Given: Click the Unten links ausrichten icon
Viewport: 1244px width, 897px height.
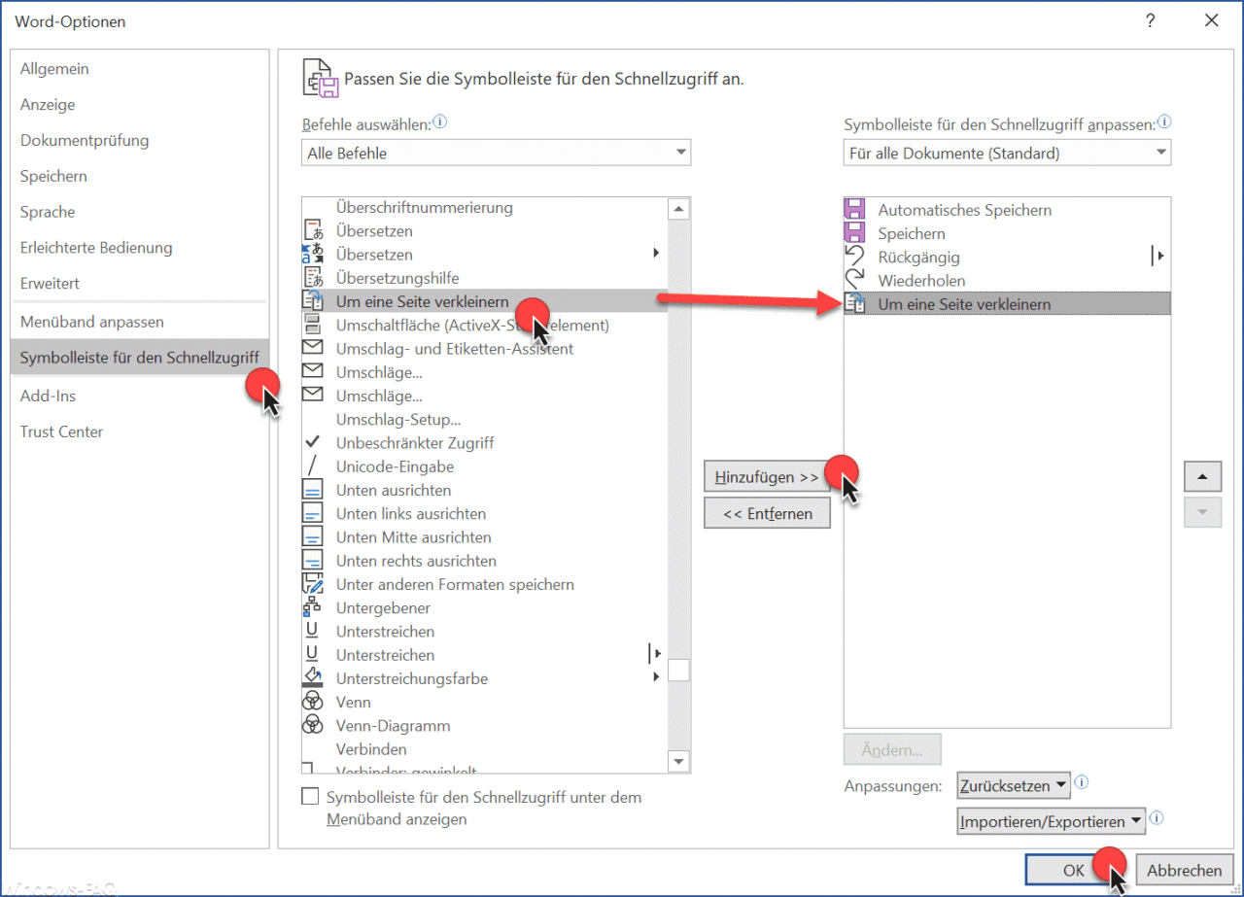Looking at the screenshot, I should coord(313,513).
